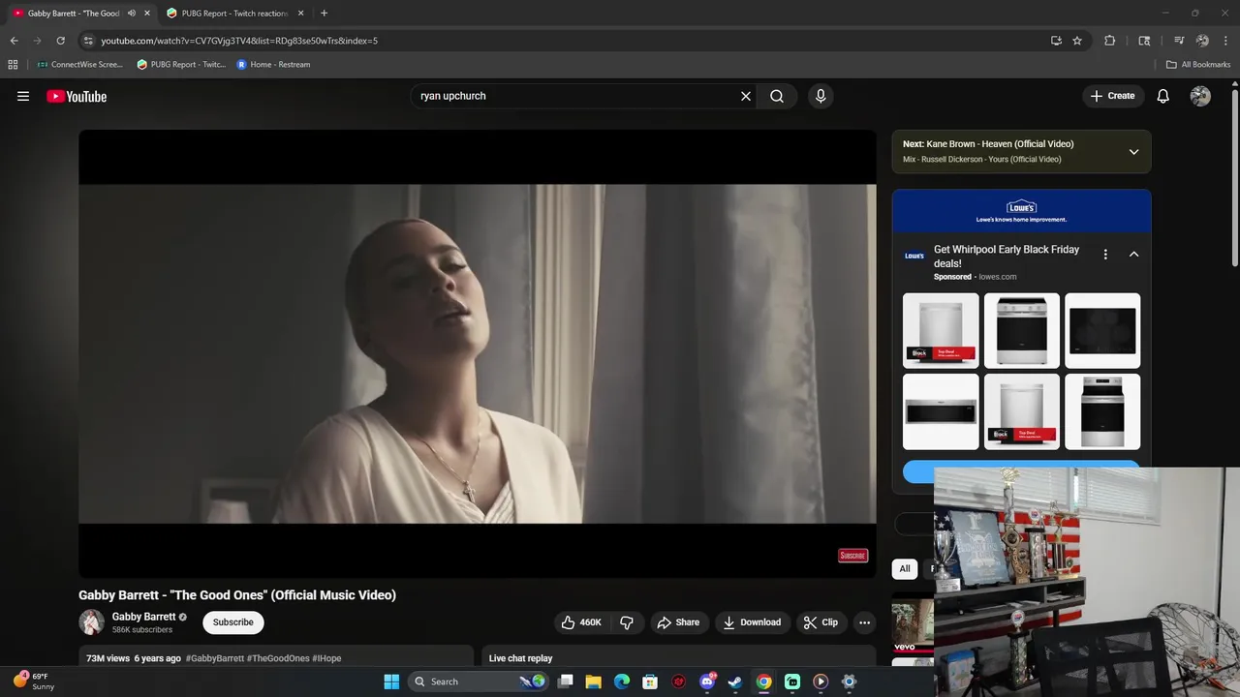Viewport: 1240px width, 697px height.
Task: Close the PUBG Report tab
Action: 300,14
